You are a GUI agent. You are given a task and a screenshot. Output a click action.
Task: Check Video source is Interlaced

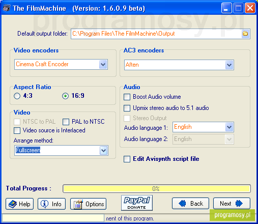[17, 130]
